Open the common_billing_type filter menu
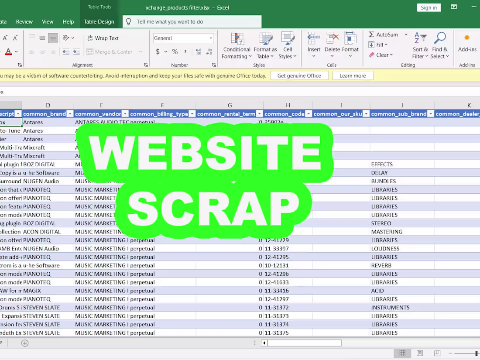The height and width of the screenshot is (360, 480). click(192, 113)
